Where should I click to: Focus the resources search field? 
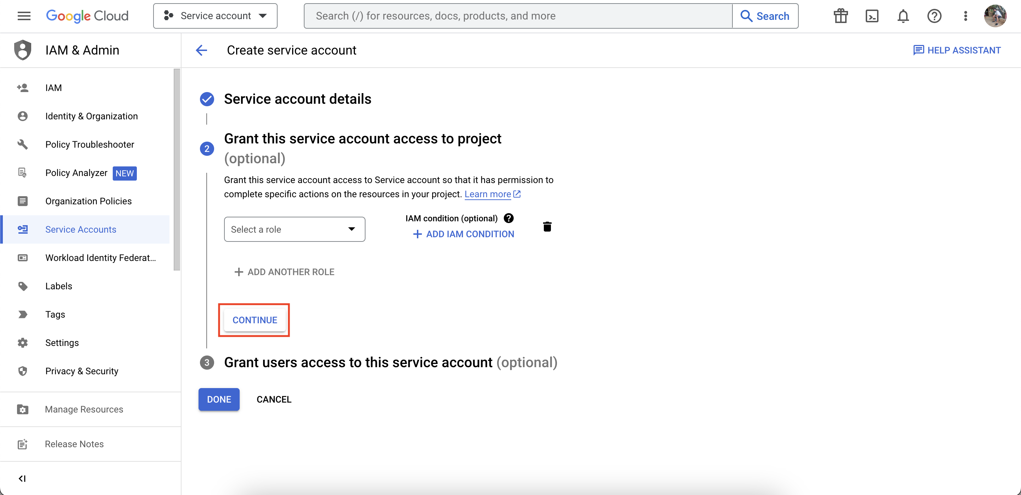click(x=518, y=16)
